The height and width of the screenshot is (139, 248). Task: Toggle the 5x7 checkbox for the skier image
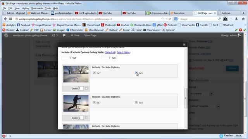click(x=94, y=102)
